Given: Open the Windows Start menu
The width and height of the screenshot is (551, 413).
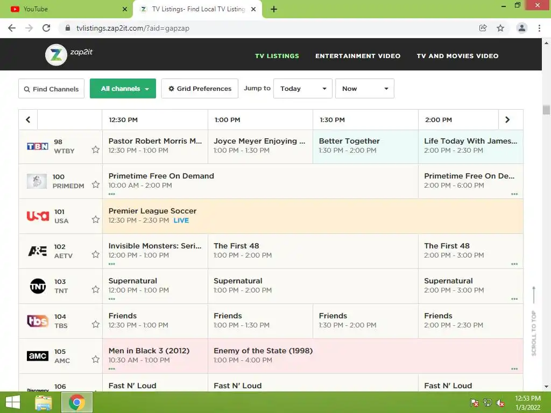Looking at the screenshot, I should (x=13, y=402).
